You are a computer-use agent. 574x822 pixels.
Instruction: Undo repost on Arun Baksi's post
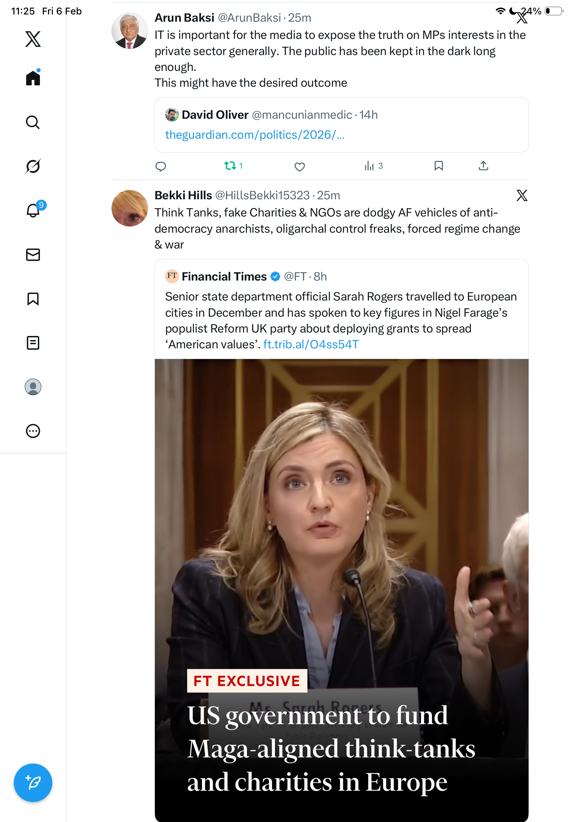click(230, 166)
